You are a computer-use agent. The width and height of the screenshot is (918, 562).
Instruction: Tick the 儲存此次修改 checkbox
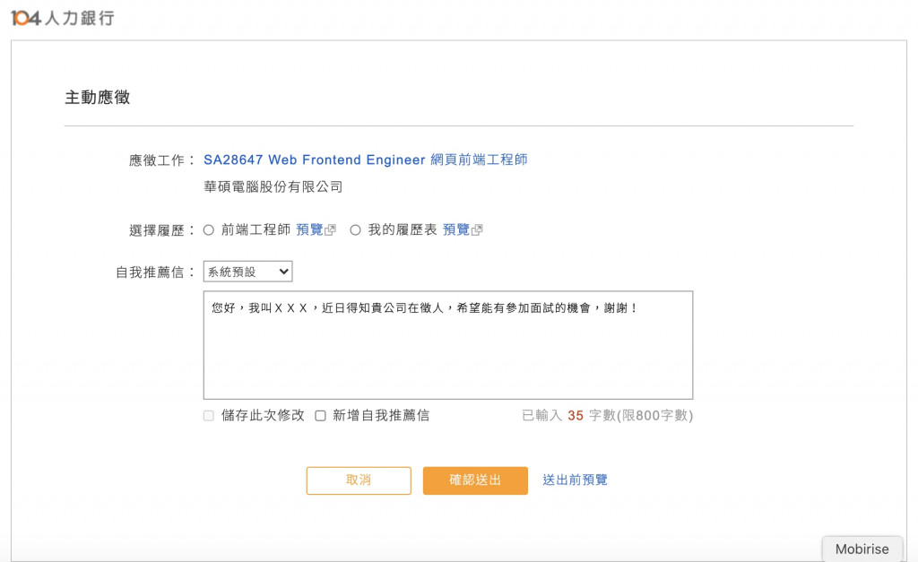point(209,416)
